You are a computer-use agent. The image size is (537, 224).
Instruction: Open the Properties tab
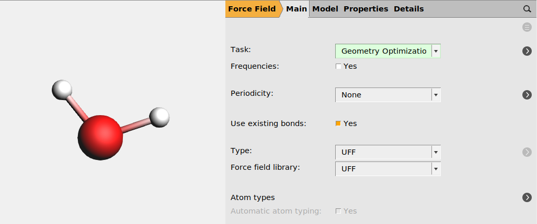click(365, 9)
